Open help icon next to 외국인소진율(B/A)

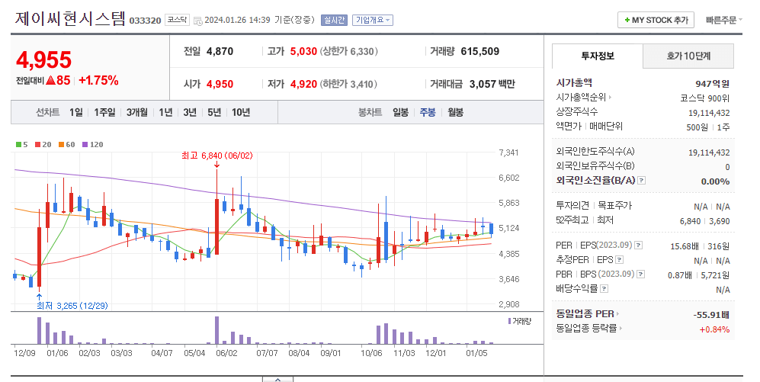(641, 181)
